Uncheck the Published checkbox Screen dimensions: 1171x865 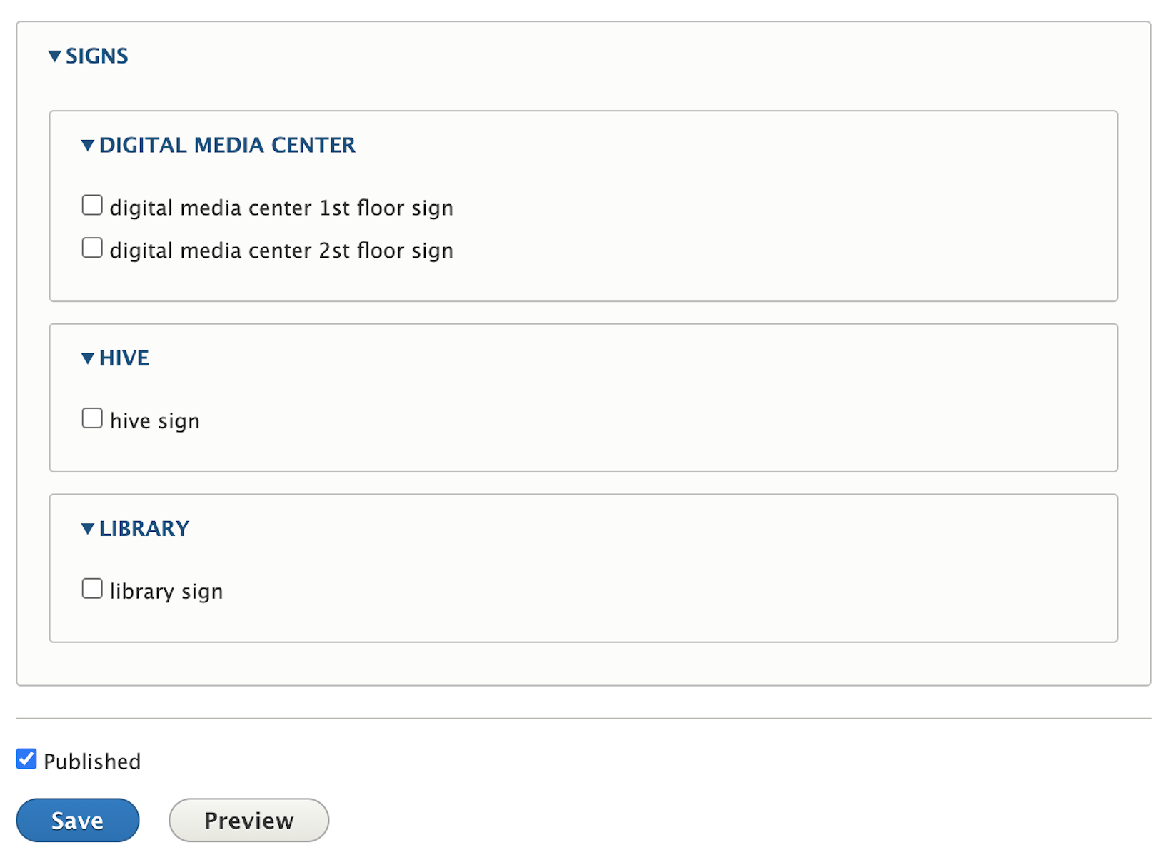coord(26,759)
